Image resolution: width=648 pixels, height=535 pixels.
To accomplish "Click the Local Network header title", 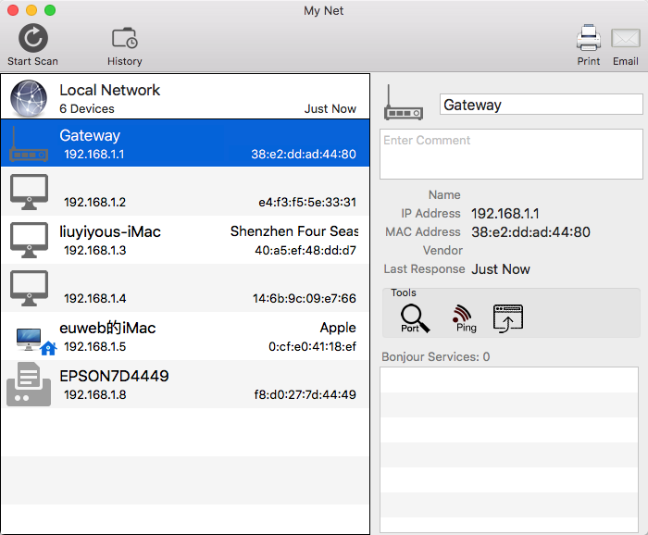I will 109,90.
